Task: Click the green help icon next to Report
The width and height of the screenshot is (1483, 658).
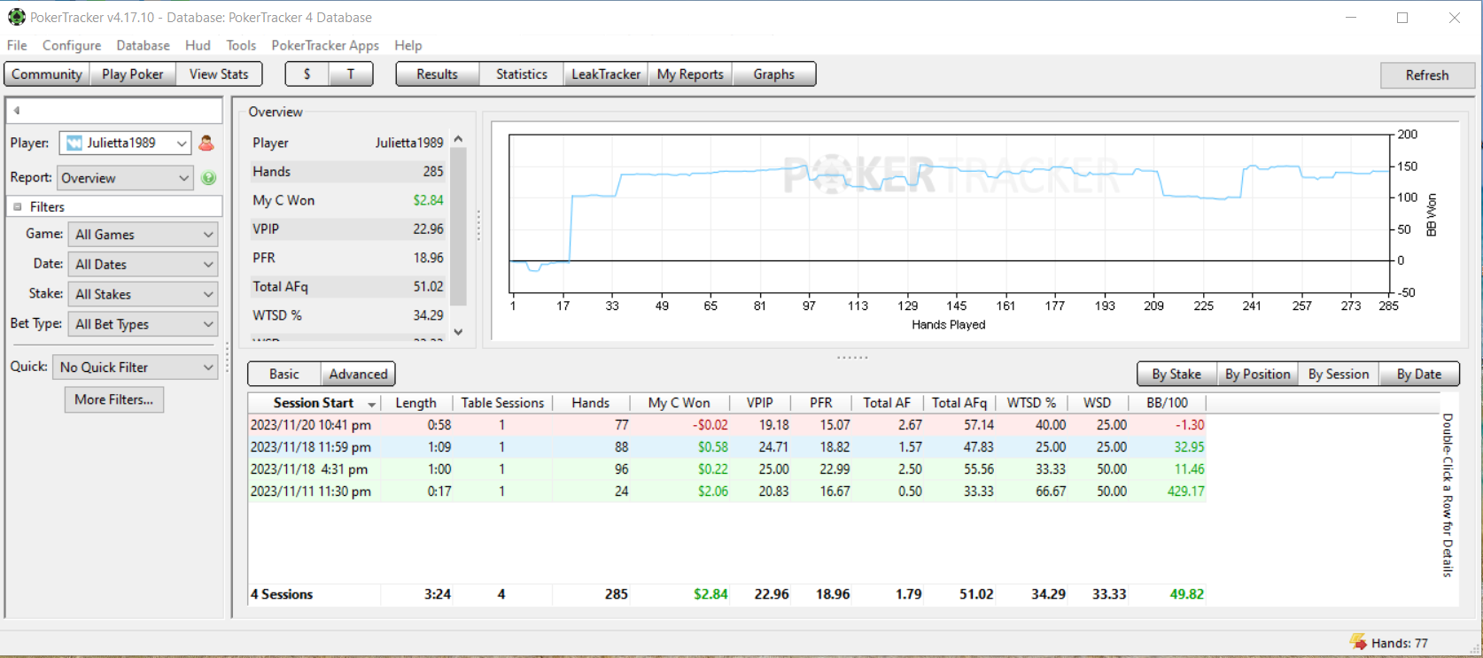Action: [x=208, y=178]
